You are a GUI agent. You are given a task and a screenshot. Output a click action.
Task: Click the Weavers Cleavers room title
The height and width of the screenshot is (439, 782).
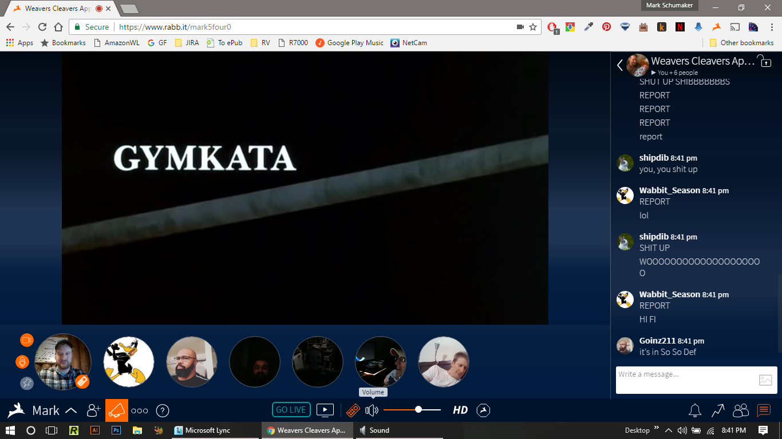(x=703, y=61)
